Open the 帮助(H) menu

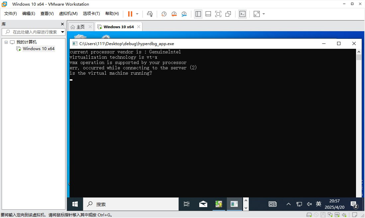click(x=112, y=14)
